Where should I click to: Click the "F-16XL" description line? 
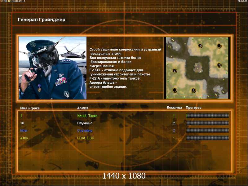pyautogui.click(x=116, y=70)
